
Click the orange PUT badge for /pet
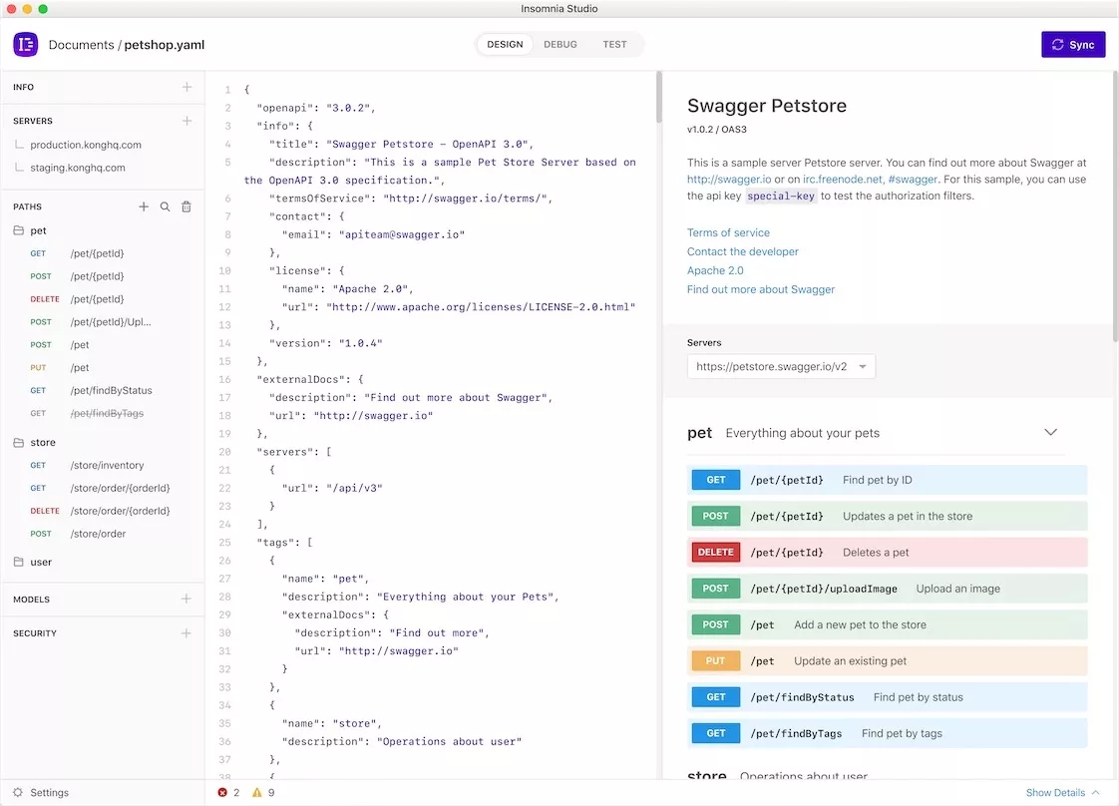tap(716, 661)
